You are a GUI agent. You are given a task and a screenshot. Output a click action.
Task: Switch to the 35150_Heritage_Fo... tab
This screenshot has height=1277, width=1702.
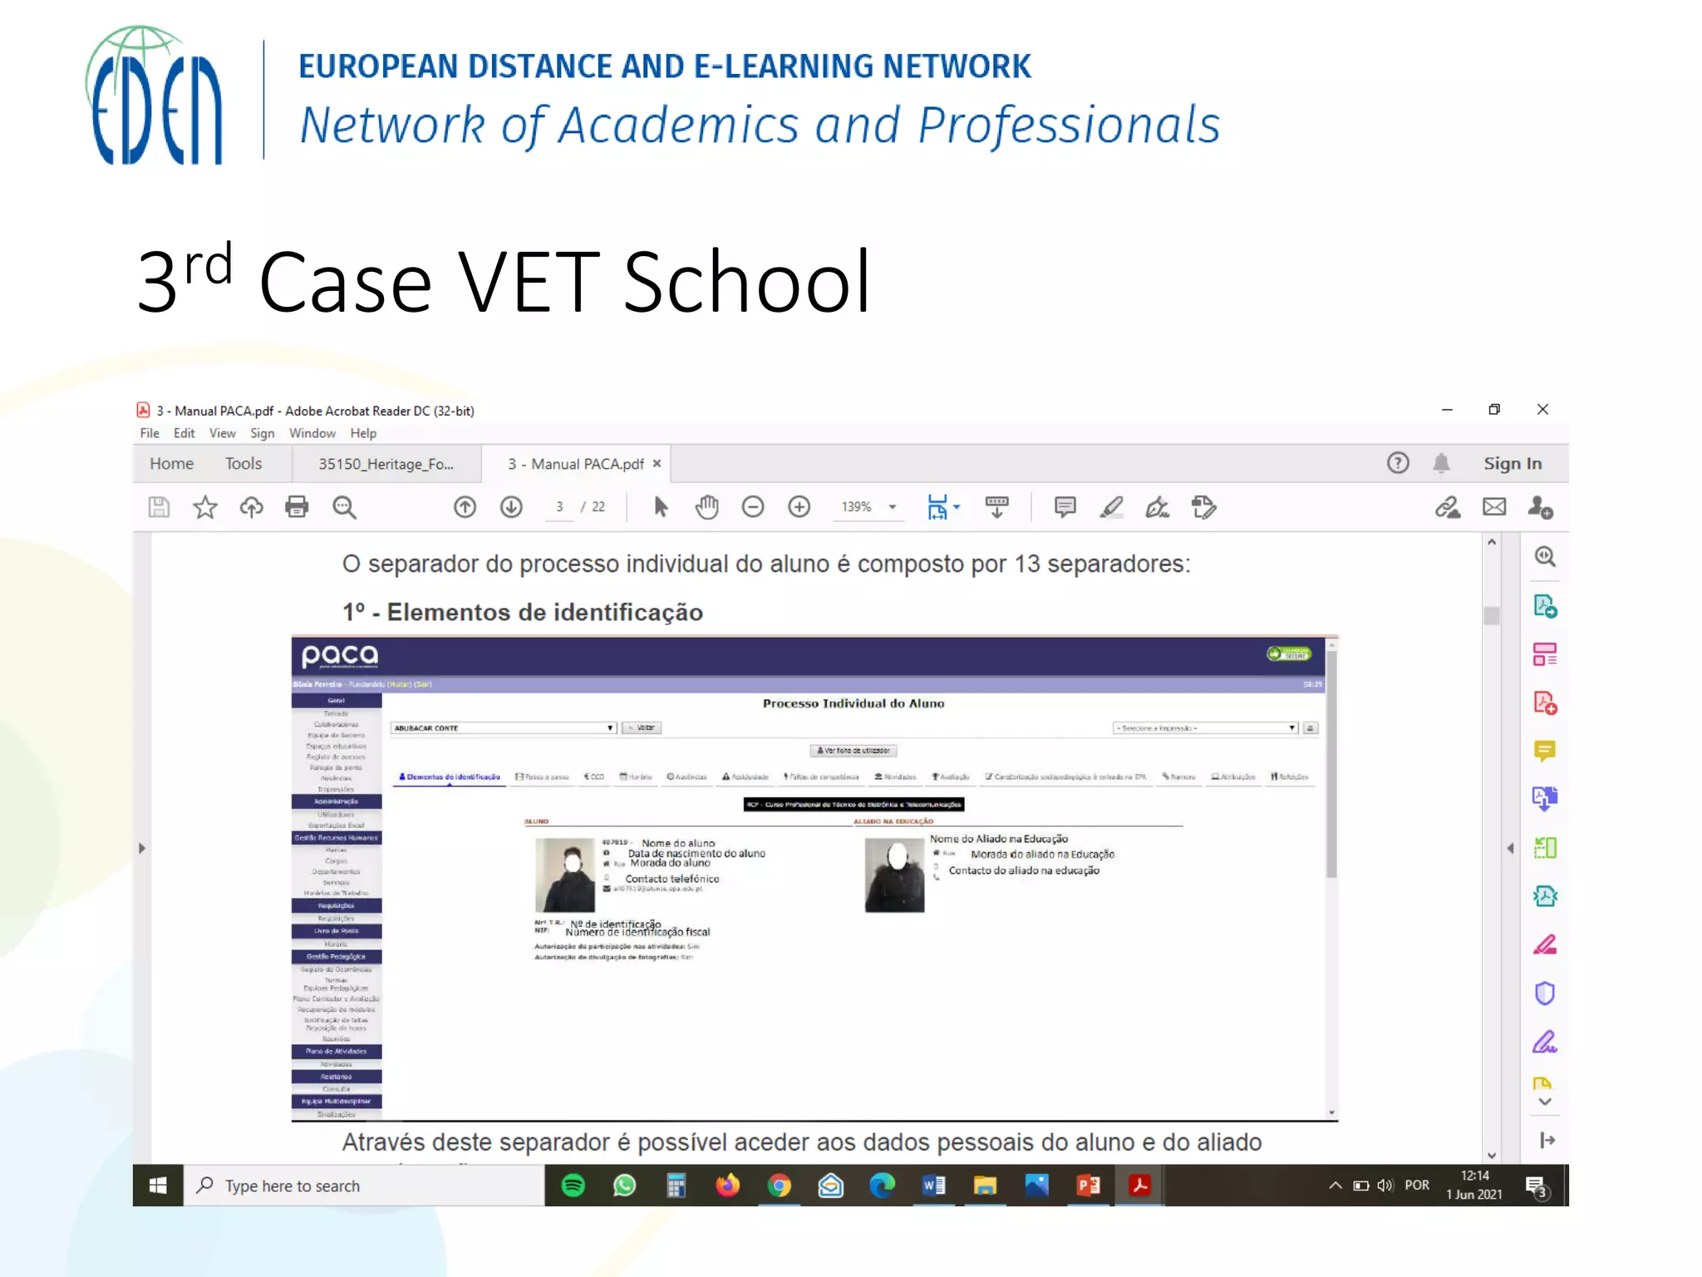click(386, 464)
